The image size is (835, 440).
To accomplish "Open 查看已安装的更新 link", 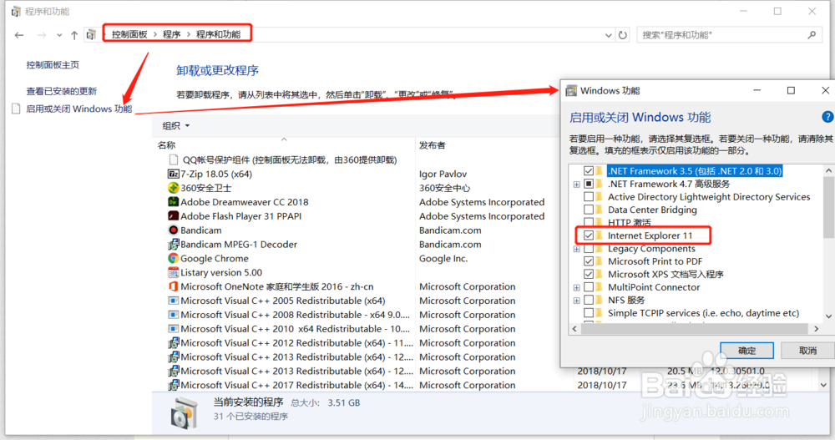I will tap(62, 91).
